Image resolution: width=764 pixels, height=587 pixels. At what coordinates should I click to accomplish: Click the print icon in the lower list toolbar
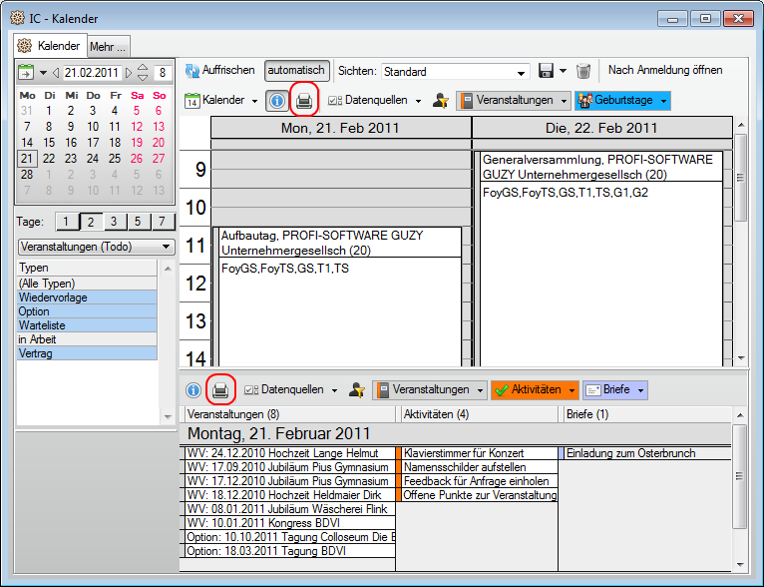[220, 389]
